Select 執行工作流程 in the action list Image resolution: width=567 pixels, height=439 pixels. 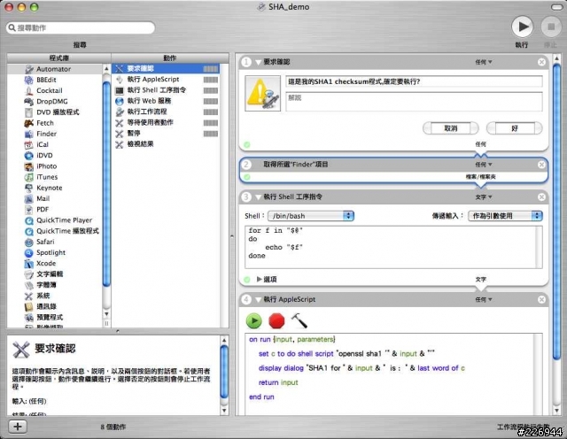(166, 112)
